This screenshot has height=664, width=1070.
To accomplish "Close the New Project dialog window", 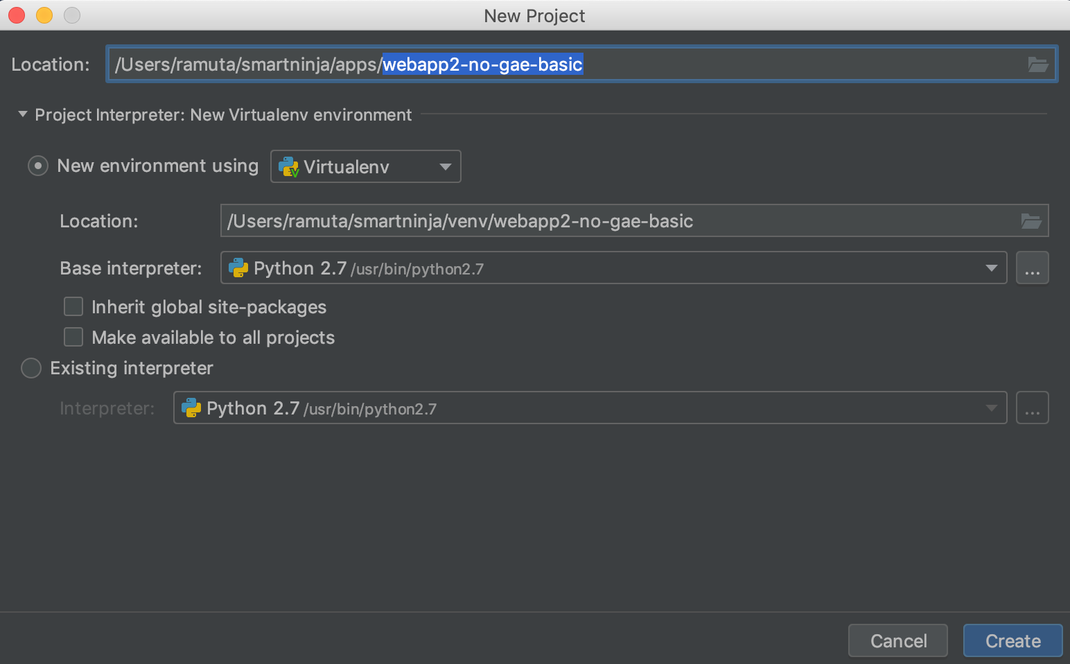I will pyautogui.click(x=17, y=15).
